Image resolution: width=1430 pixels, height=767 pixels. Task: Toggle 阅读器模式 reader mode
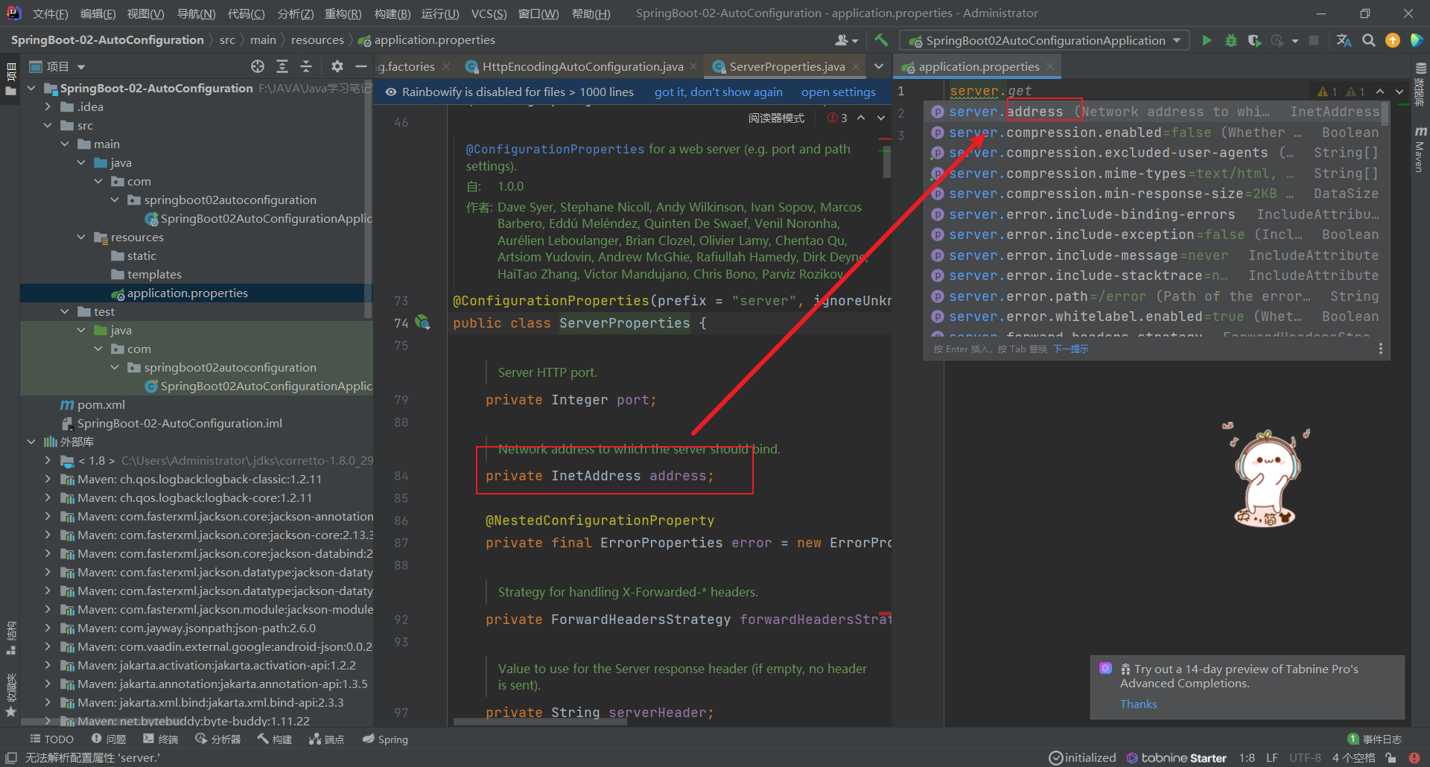tap(776, 118)
